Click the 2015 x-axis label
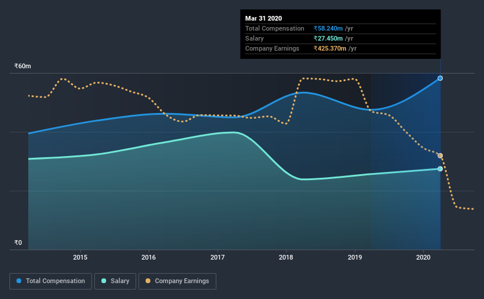 (80, 257)
